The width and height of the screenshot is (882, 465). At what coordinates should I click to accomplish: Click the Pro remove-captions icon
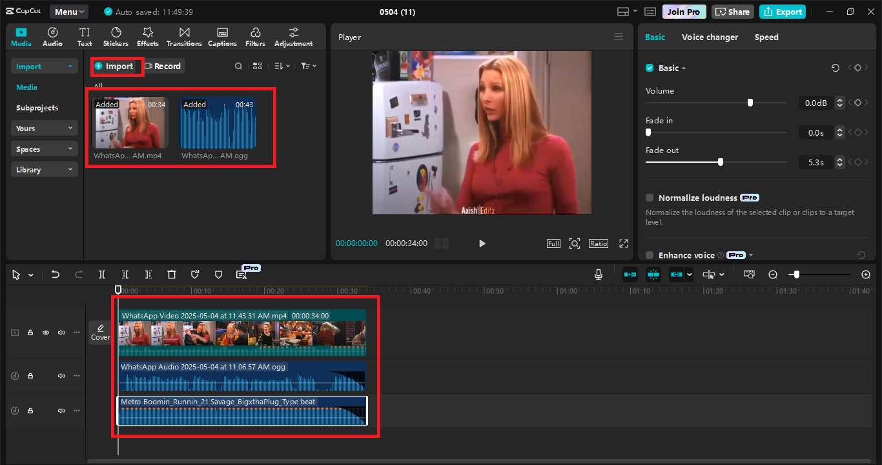pyautogui.click(x=241, y=274)
